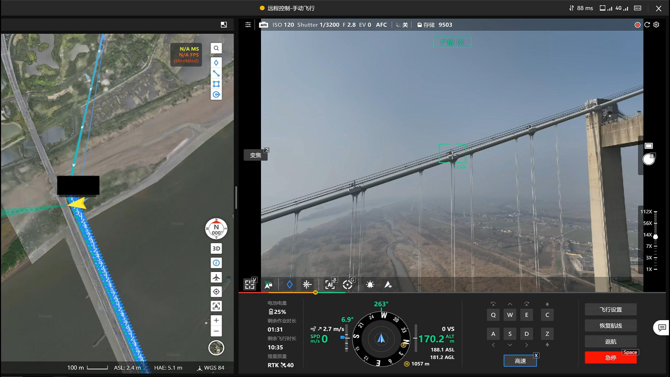Click the red recording indicator
This screenshot has height=377, width=670.
click(x=638, y=25)
